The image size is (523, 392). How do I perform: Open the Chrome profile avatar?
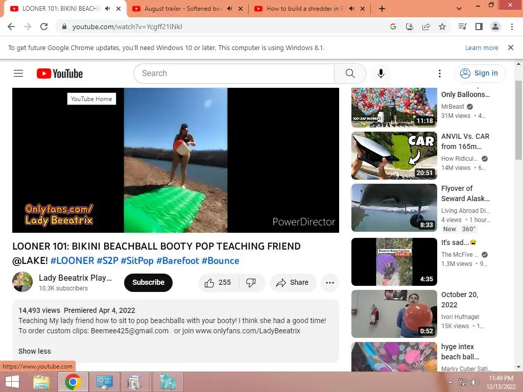point(495,27)
